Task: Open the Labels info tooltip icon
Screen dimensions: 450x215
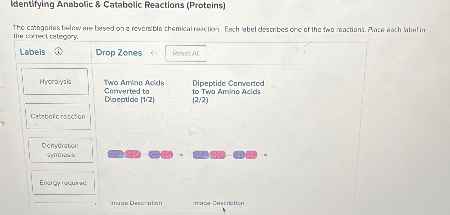Action: [58, 52]
